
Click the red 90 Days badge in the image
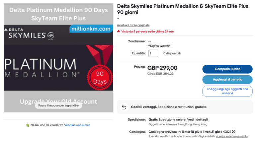pyautogui.click(x=99, y=77)
